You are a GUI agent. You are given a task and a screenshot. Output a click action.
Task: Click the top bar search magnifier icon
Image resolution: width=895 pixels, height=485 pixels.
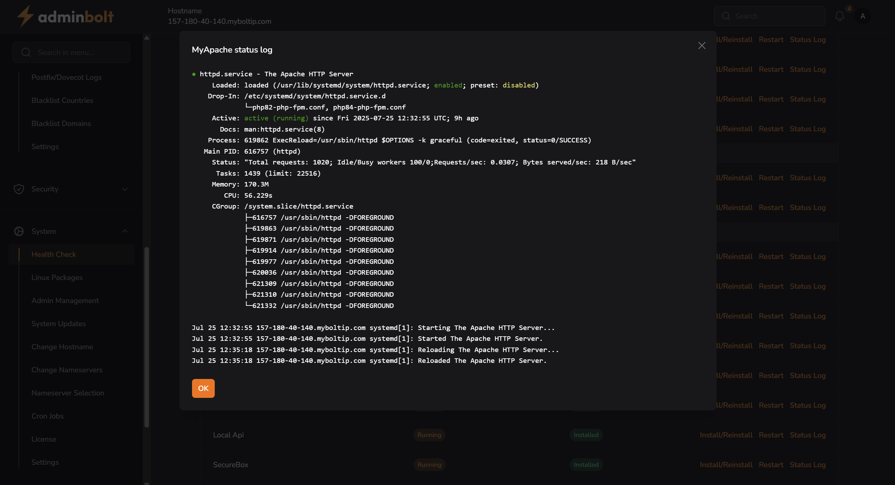[726, 16]
